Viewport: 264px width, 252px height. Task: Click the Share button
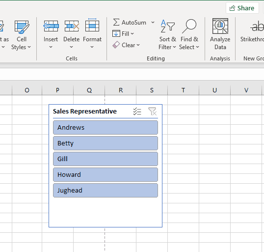coord(242,8)
